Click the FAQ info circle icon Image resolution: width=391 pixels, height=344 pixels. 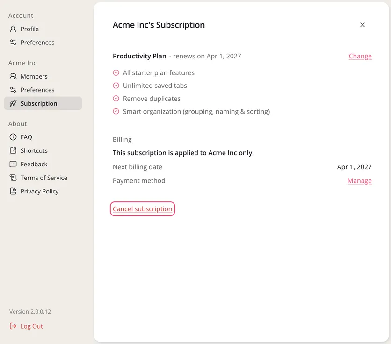coord(13,137)
